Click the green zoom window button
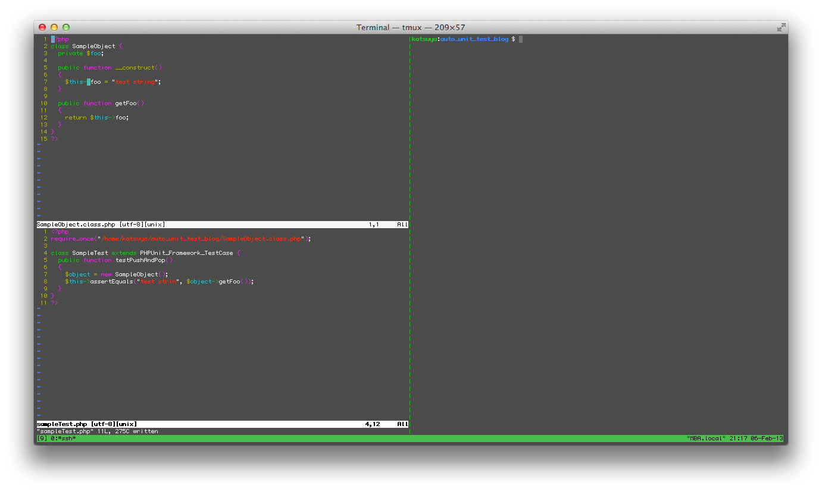Viewport: 822px width, 492px height. 66,27
